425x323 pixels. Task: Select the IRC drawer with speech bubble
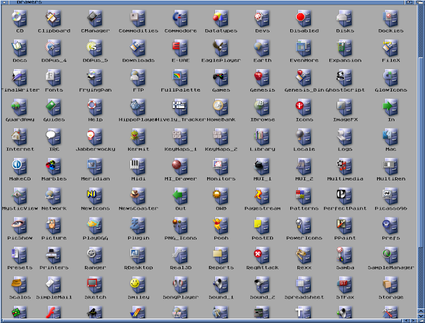pos(53,137)
